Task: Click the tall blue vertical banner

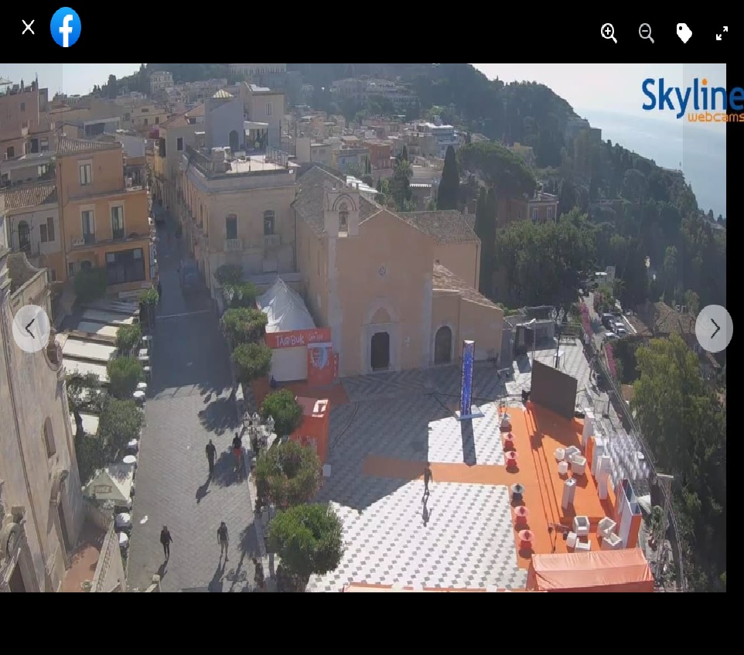Action: pyautogui.click(x=467, y=379)
